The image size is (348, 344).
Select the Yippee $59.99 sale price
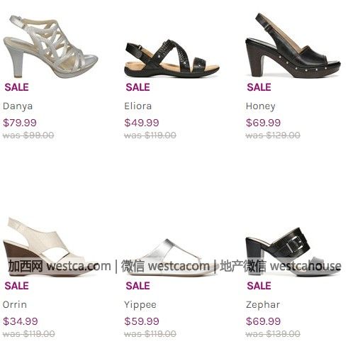click(142, 321)
